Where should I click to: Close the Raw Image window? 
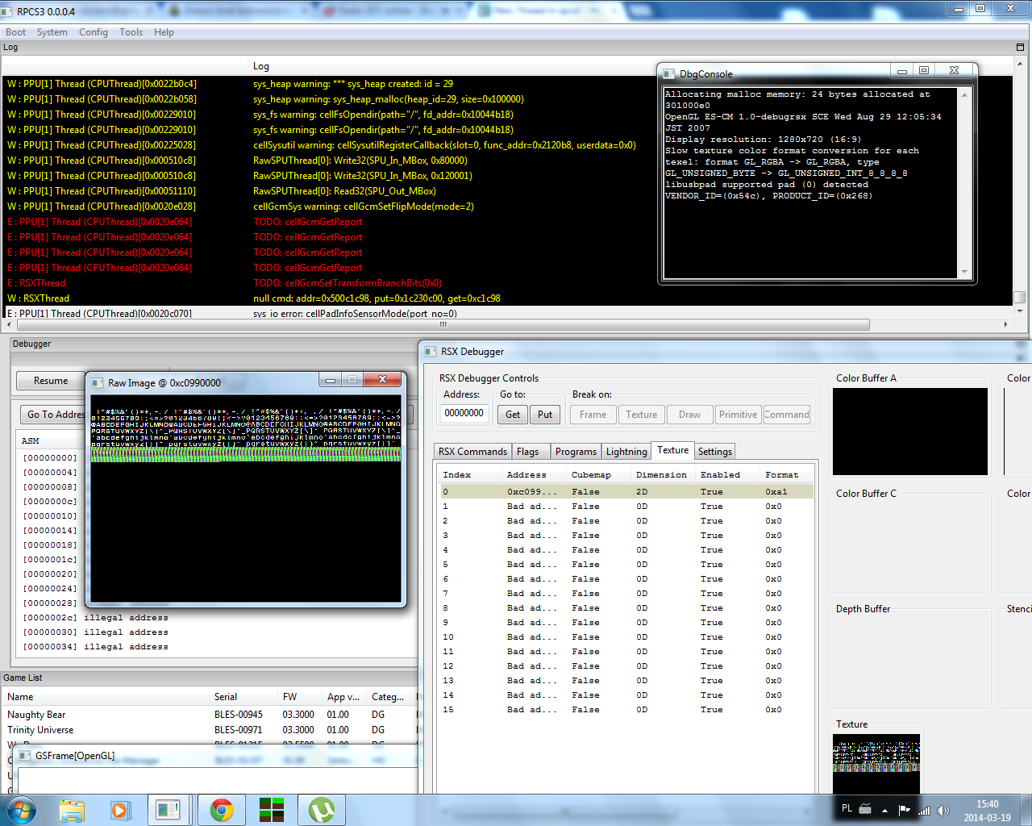pyautogui.click(x=382, y=379)
